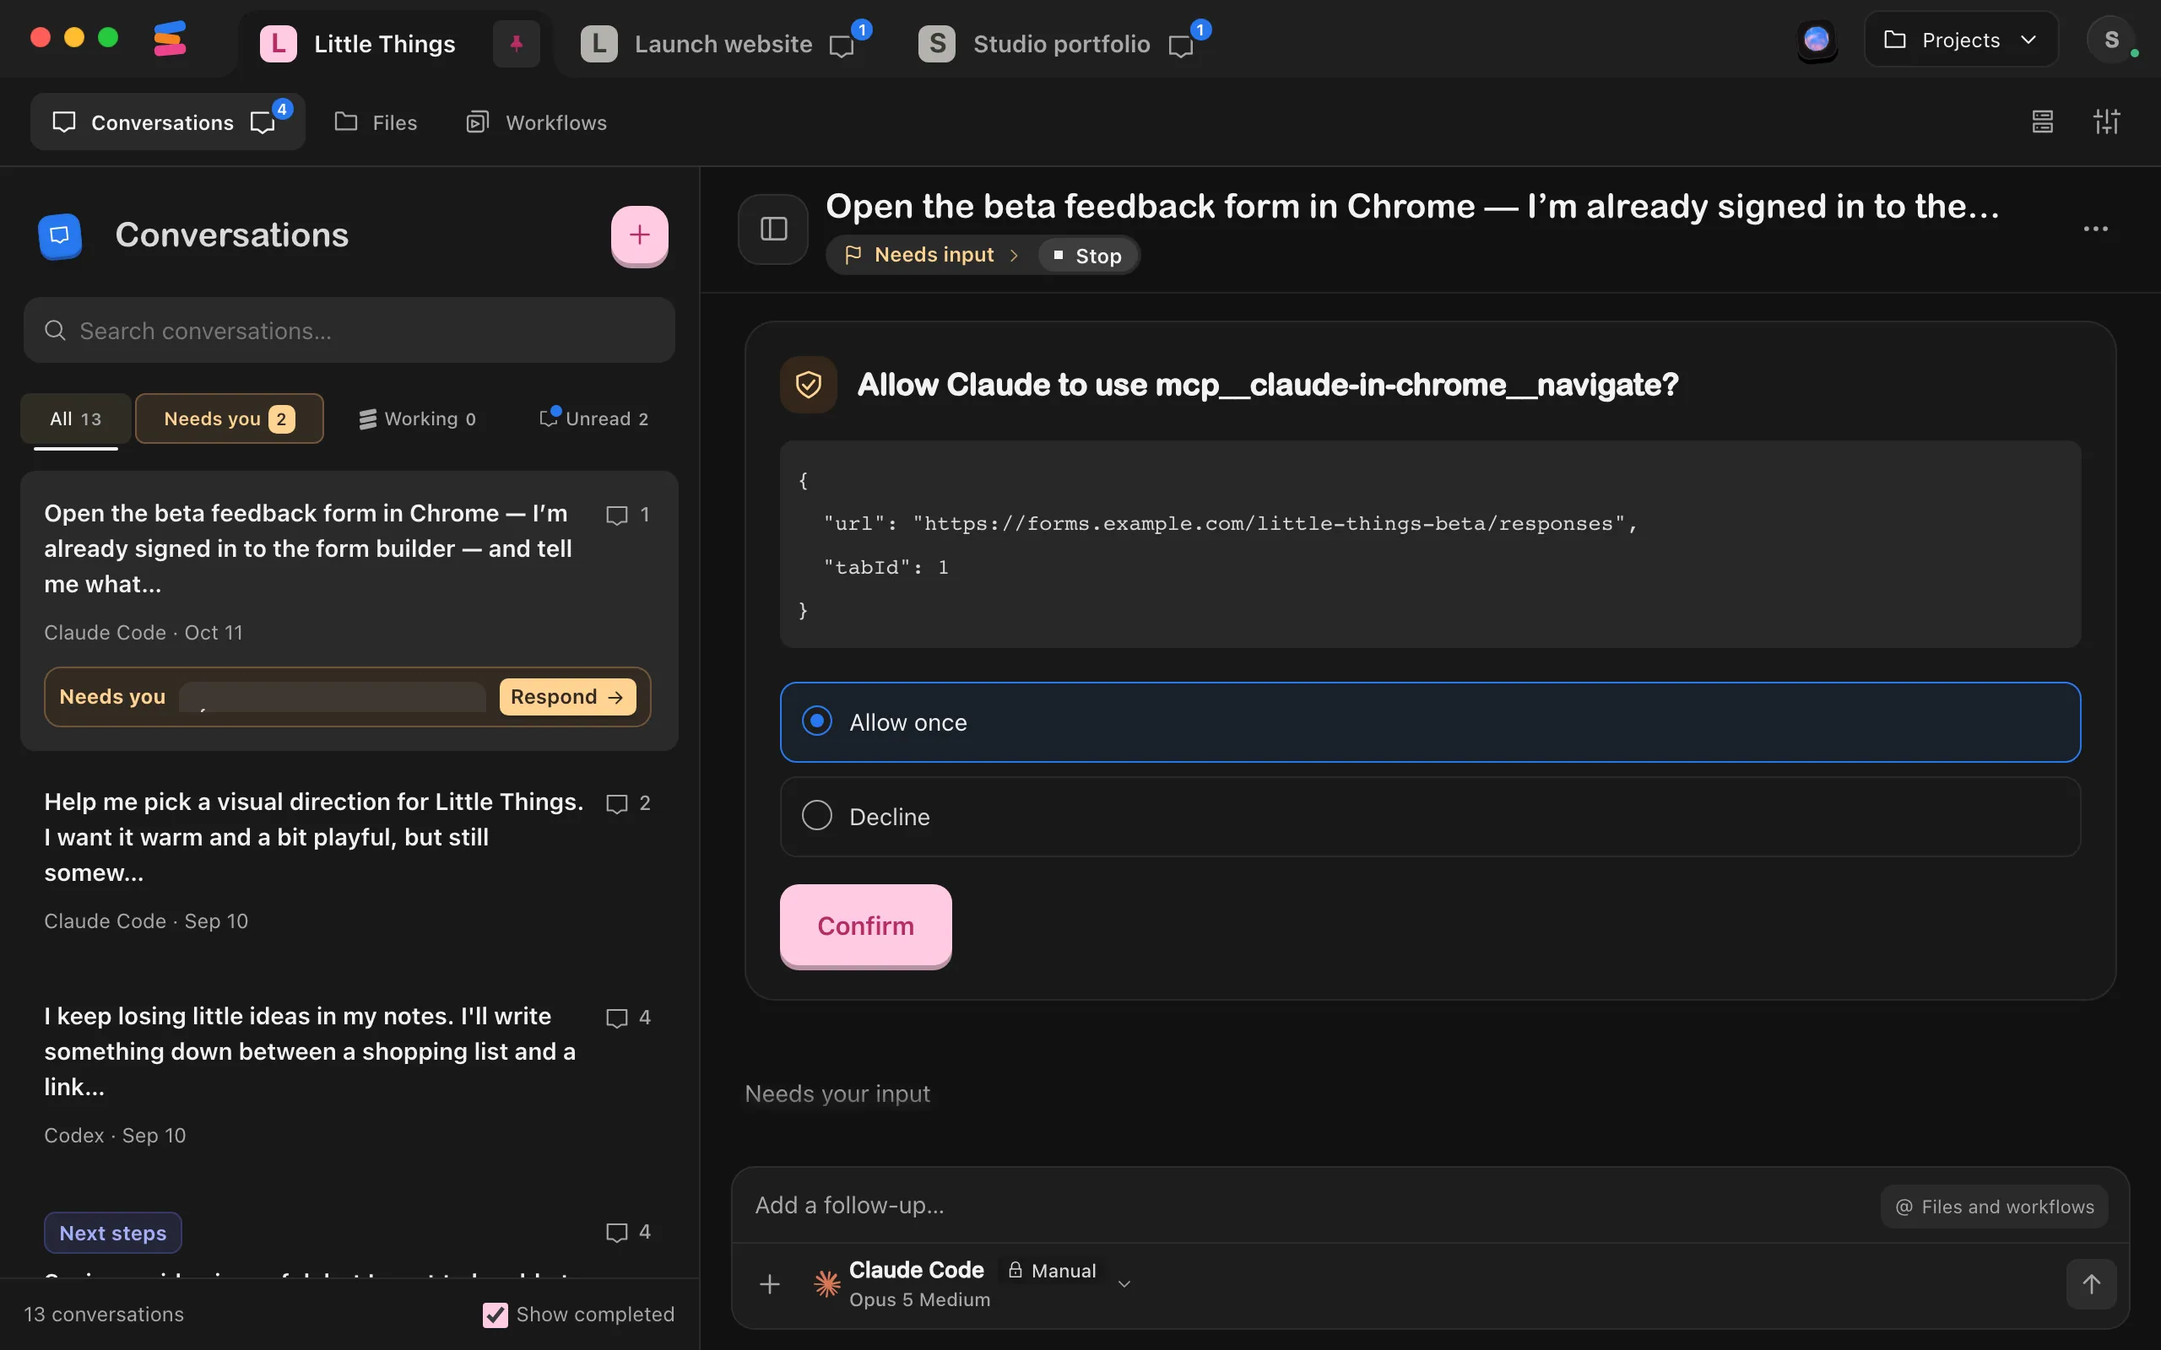Open the three-dot more options menu

(2095, 229)
